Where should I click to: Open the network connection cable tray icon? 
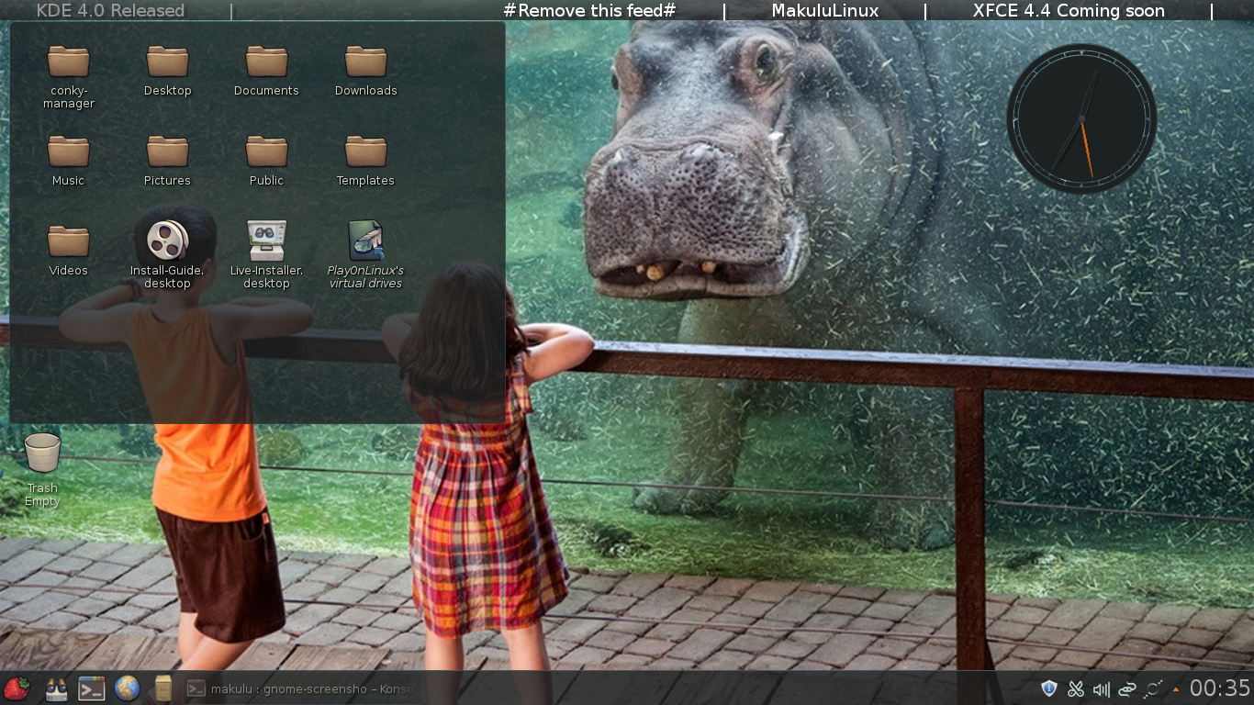1127,688
